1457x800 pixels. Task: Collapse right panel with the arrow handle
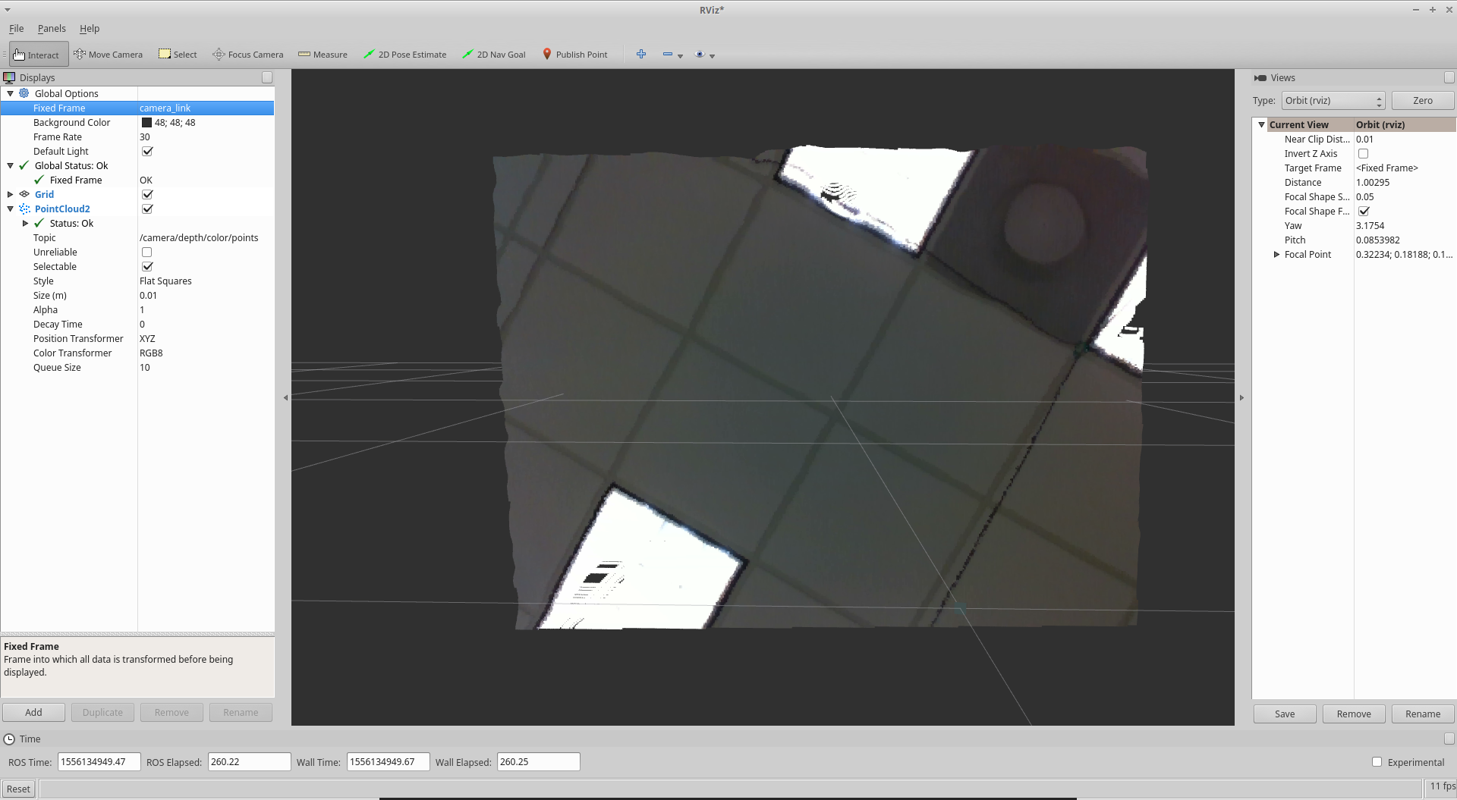coord(1241,397)
